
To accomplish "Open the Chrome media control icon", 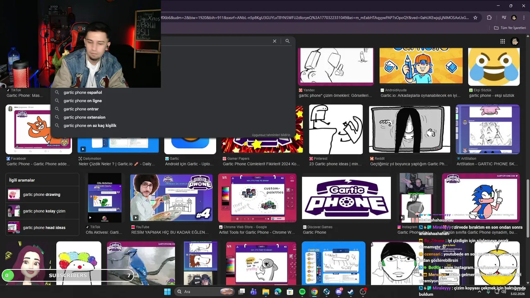I will coord(504,18).
